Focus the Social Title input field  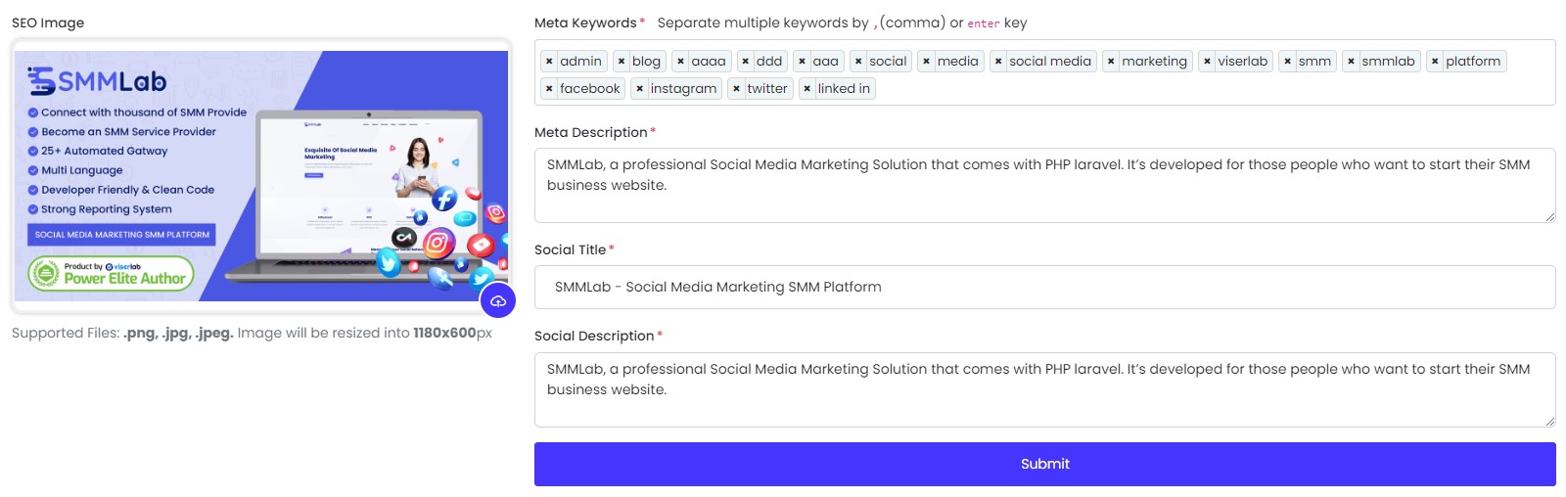[x=1044, y=288]
